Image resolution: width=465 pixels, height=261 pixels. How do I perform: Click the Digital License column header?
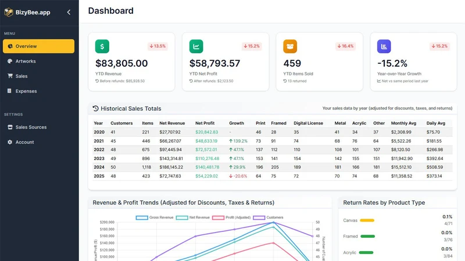click(x=308, y=123)
